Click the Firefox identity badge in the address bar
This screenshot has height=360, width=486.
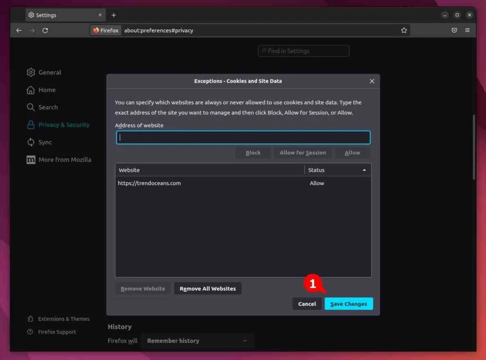106,30
